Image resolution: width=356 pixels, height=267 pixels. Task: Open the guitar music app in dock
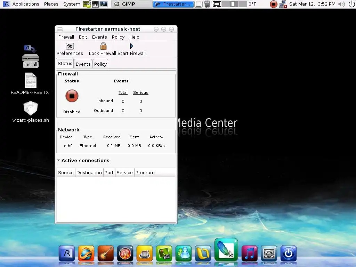106,253
